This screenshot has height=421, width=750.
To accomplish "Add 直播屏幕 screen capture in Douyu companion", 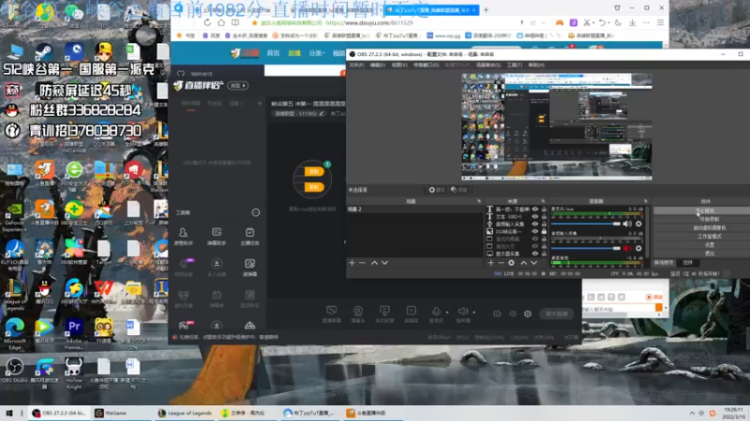I will [x=332, y=314].
